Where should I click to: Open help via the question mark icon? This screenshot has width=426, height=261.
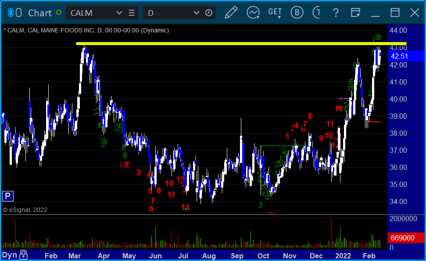336,13
